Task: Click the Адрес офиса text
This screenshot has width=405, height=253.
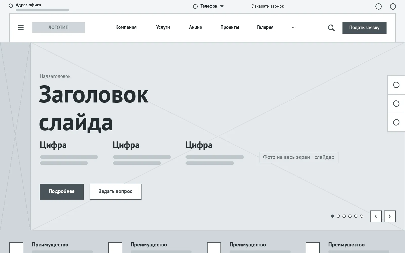Action: [28, 5]
